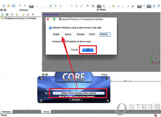The width and height of the screenshot is (161, 117).
Task: Click the Workspace panel title
Action: click(24, 10)
